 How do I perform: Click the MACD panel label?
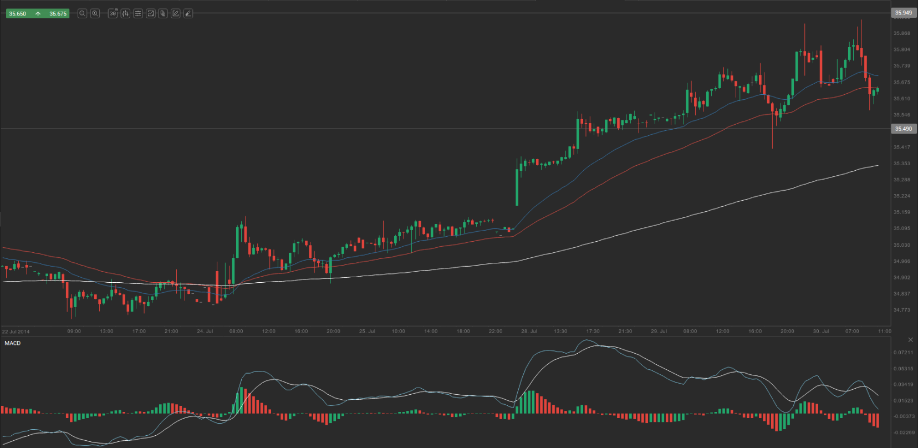coord(13,343)
